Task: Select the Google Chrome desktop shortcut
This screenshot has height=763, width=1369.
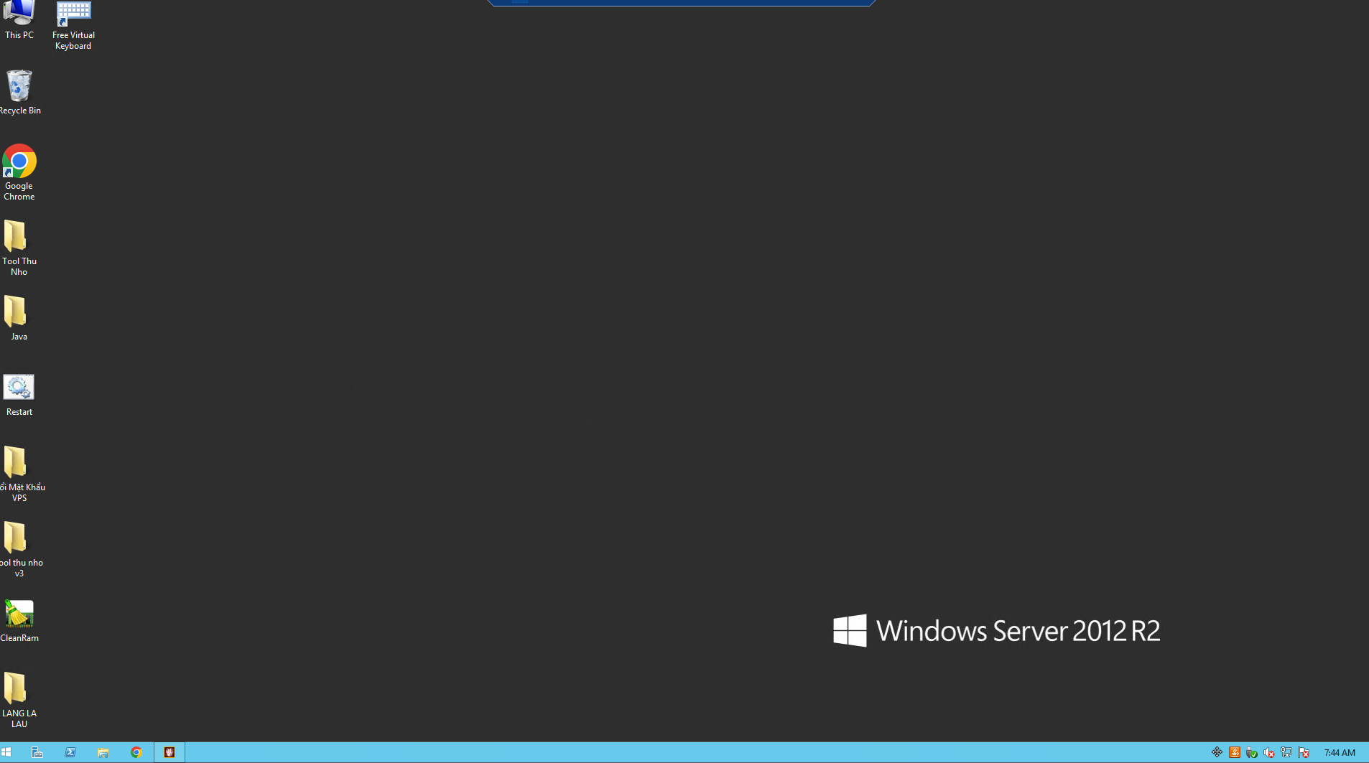Action: 19,172
